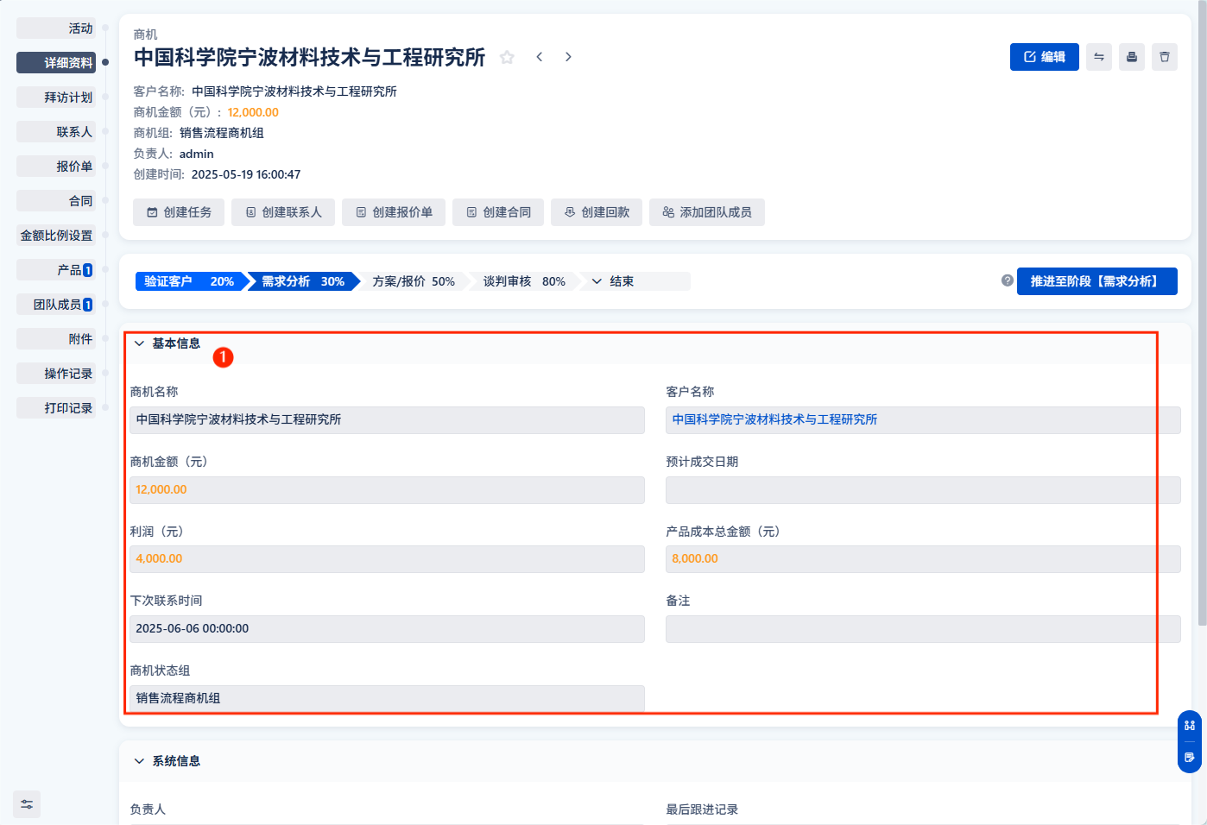1207x825 pixels.
Task: Click the transfer arrows icon next to 编辑
Action: [1099, 57]
